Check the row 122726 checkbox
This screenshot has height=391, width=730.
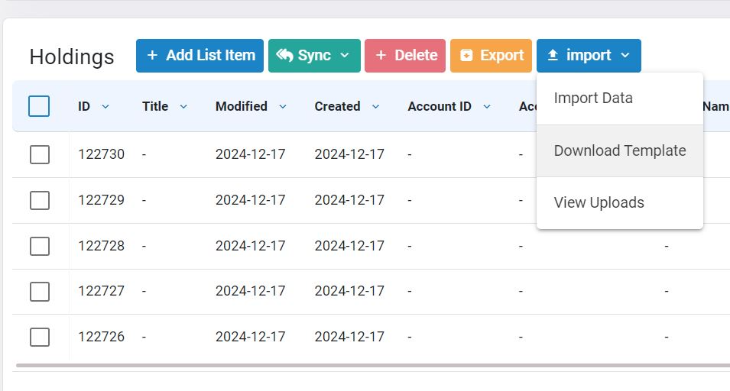(x=40, y=337)
